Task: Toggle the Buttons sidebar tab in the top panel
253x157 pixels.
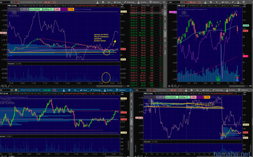Action: (165, 26)
